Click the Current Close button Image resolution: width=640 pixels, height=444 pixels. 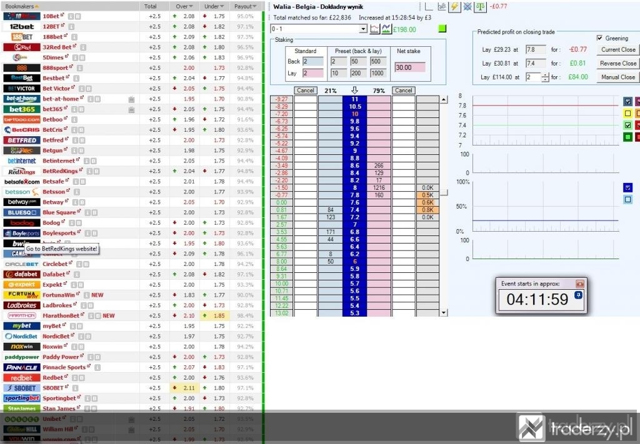(x=618, y=49)
